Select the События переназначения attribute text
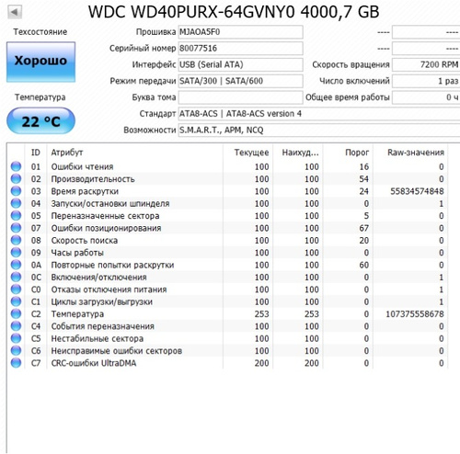The height and width of the screenshot is (454, 460). 103,326
